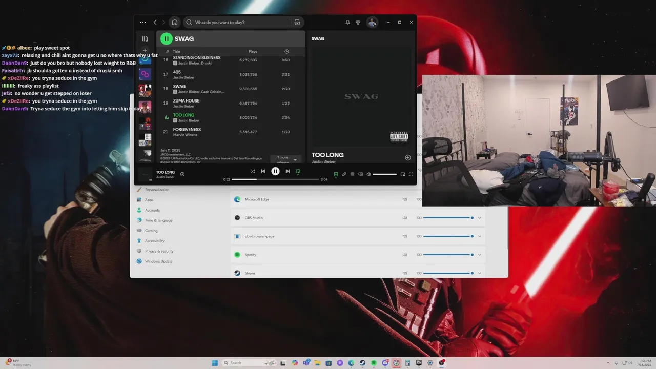Expand obs-browser-page mixer options
656x369 pixels.
480,236
